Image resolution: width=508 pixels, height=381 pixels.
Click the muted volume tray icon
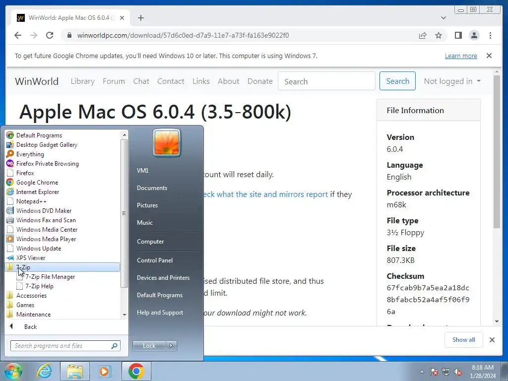point(458,372)
